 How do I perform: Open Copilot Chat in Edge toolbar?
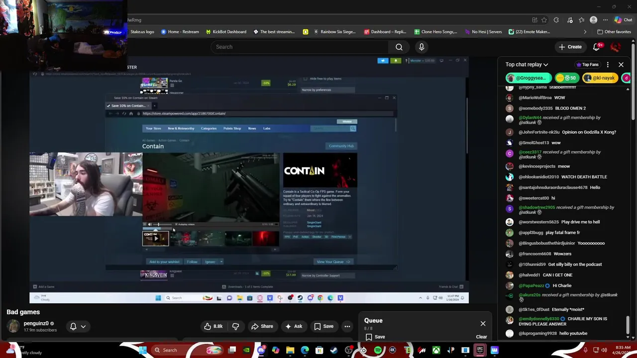pos(623,20)
